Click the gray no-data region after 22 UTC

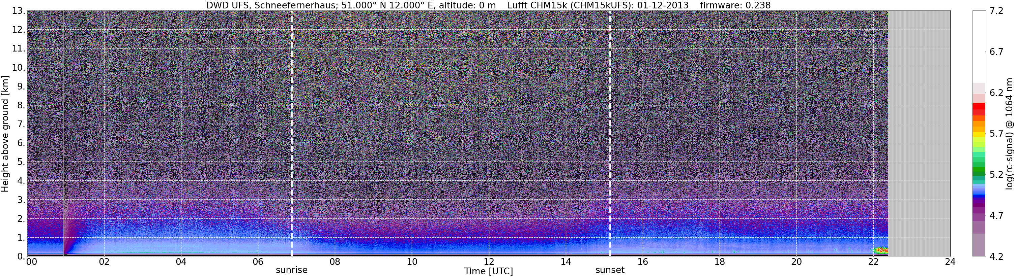pyautogui.click(x=919, y=134)
